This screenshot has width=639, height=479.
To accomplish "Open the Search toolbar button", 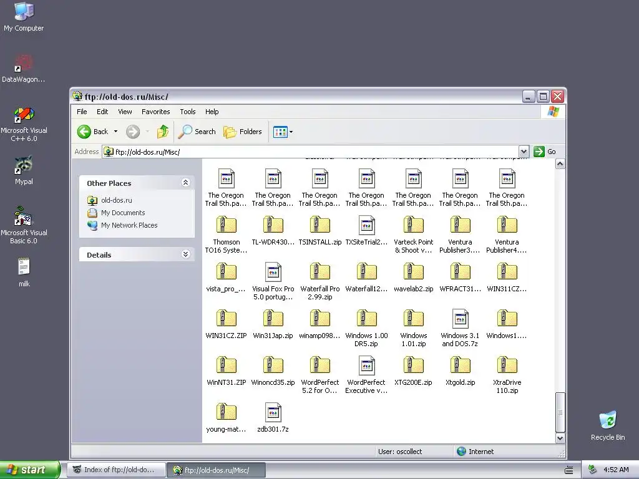I will point(198,132).
